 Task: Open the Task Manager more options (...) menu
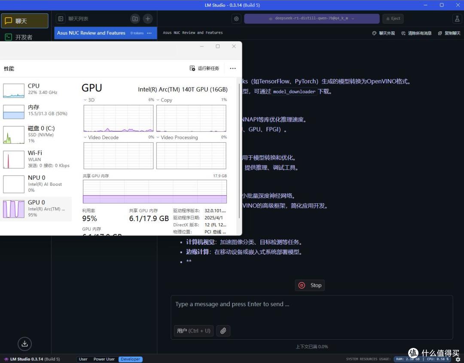pos(233,68)
